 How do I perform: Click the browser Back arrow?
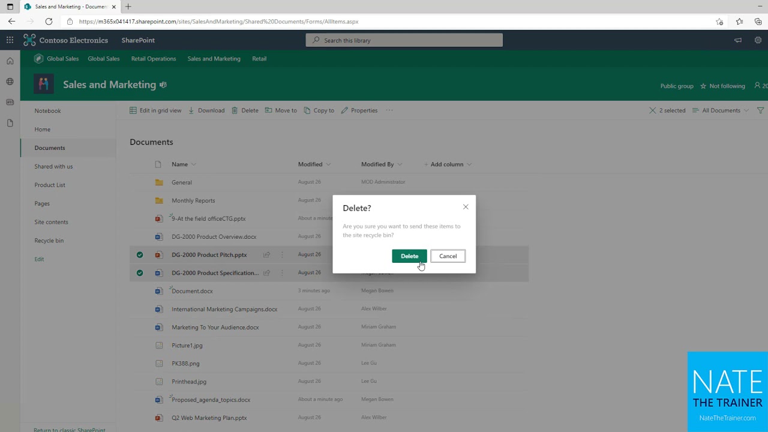coord(12,22)
